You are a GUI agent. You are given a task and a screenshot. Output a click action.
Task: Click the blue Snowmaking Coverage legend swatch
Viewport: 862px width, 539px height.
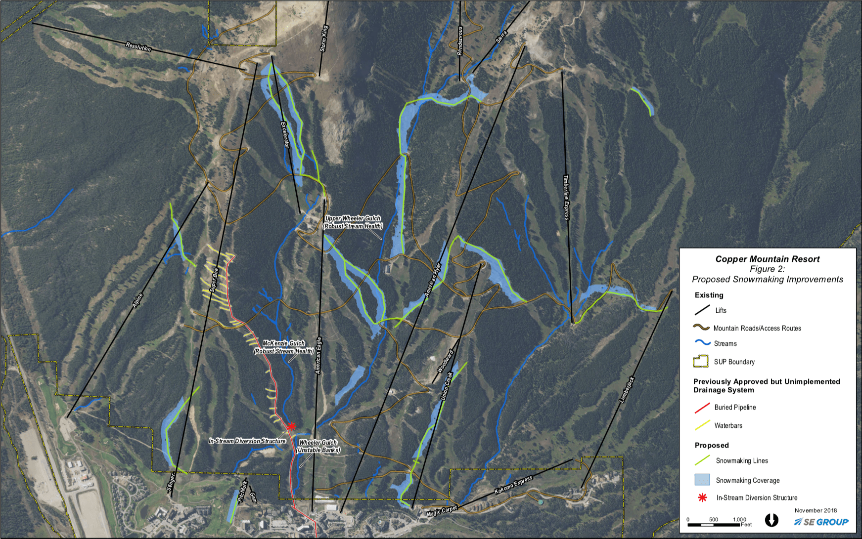(x=702, y=480)
